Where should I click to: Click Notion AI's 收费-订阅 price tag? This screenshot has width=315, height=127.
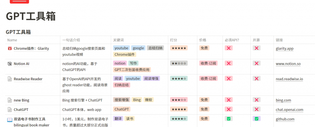pos(208,63)
